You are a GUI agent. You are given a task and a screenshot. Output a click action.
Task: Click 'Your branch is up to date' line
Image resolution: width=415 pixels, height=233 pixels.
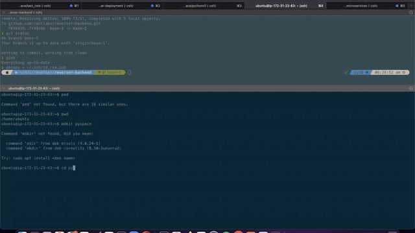coord(55,43)
